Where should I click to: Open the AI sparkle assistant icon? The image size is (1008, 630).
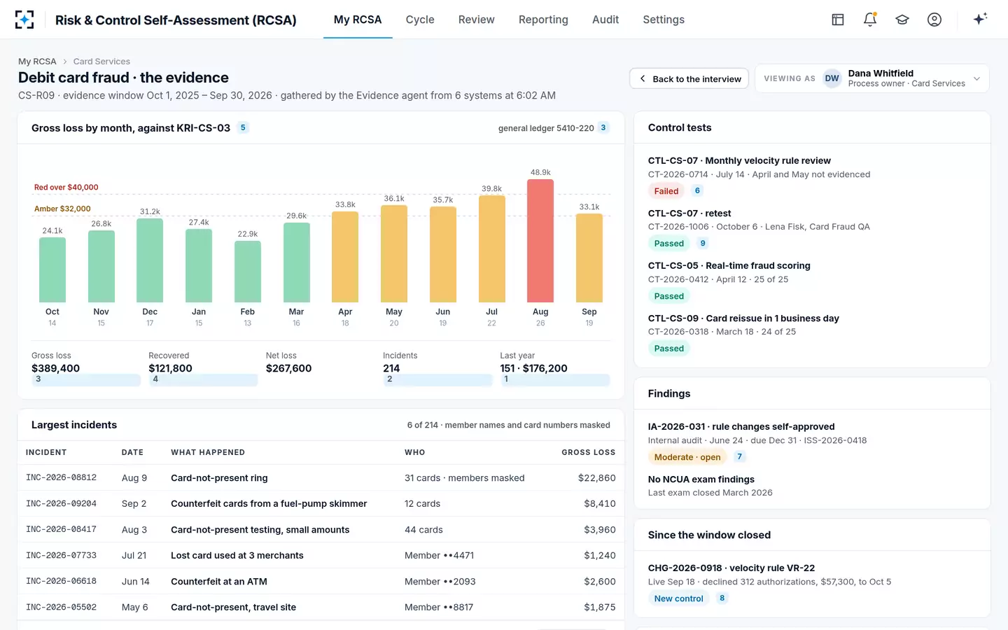(980, 19)
